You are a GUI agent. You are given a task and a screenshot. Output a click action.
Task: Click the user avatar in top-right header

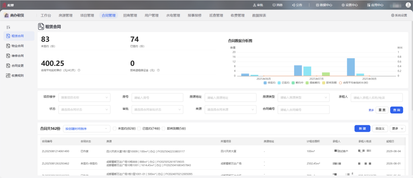[408, 5]
